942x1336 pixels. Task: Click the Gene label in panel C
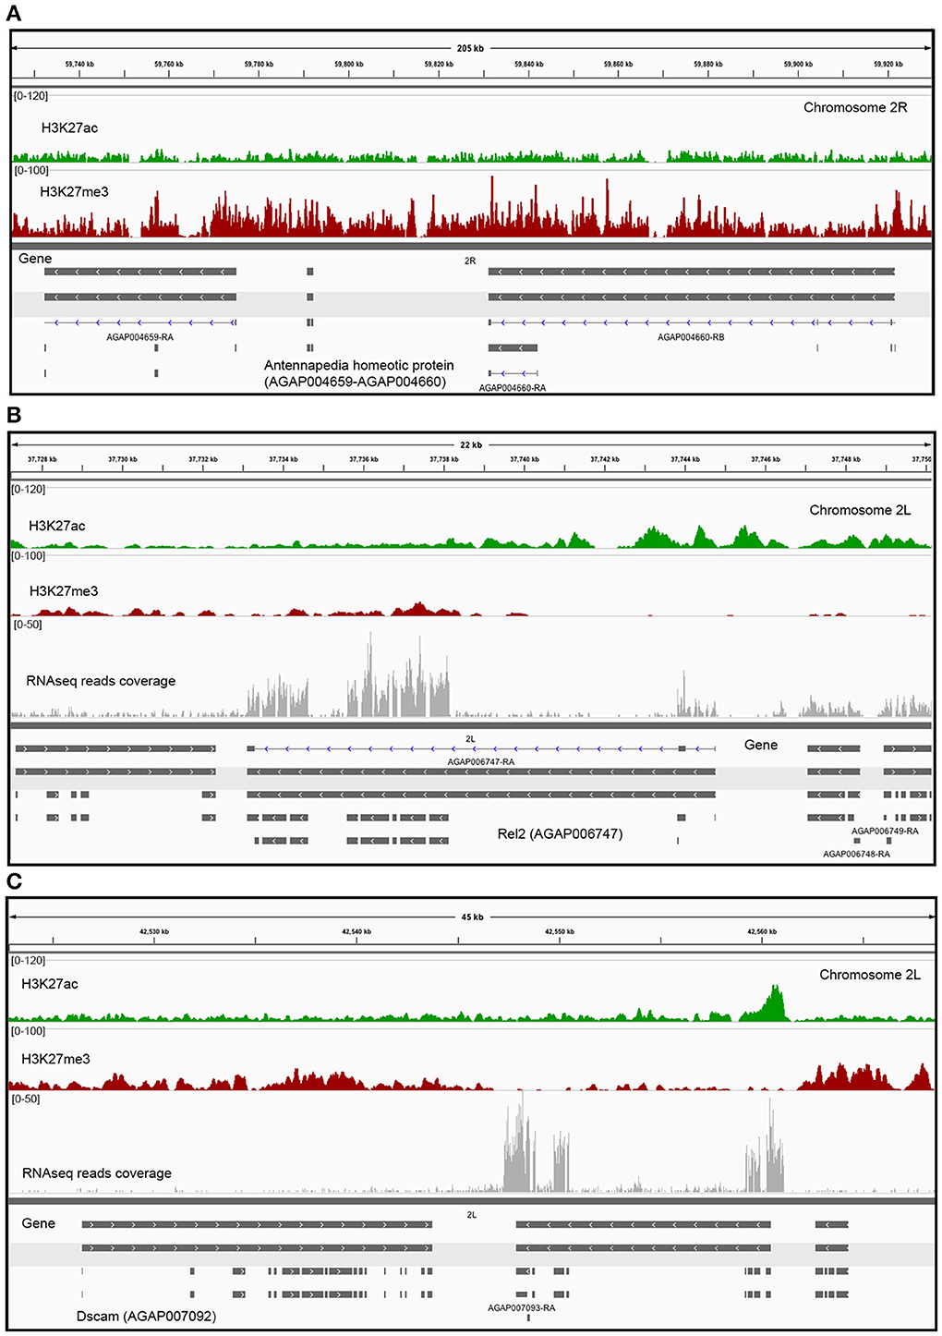38,1223
